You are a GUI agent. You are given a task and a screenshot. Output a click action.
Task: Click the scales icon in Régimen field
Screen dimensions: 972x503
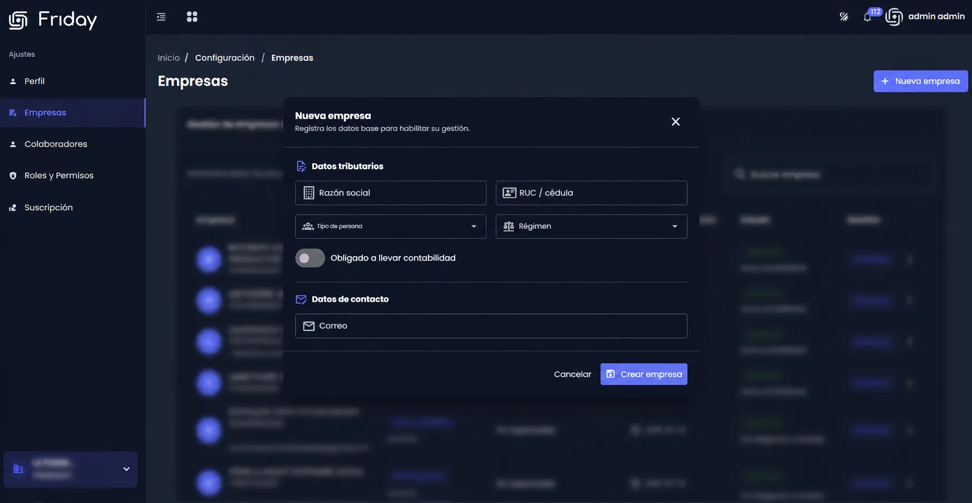[x=508, y=226]
